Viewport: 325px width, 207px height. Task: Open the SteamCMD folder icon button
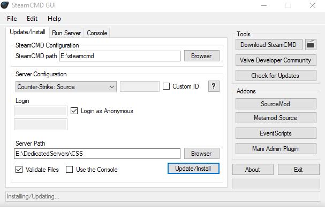tap(311, 44)
